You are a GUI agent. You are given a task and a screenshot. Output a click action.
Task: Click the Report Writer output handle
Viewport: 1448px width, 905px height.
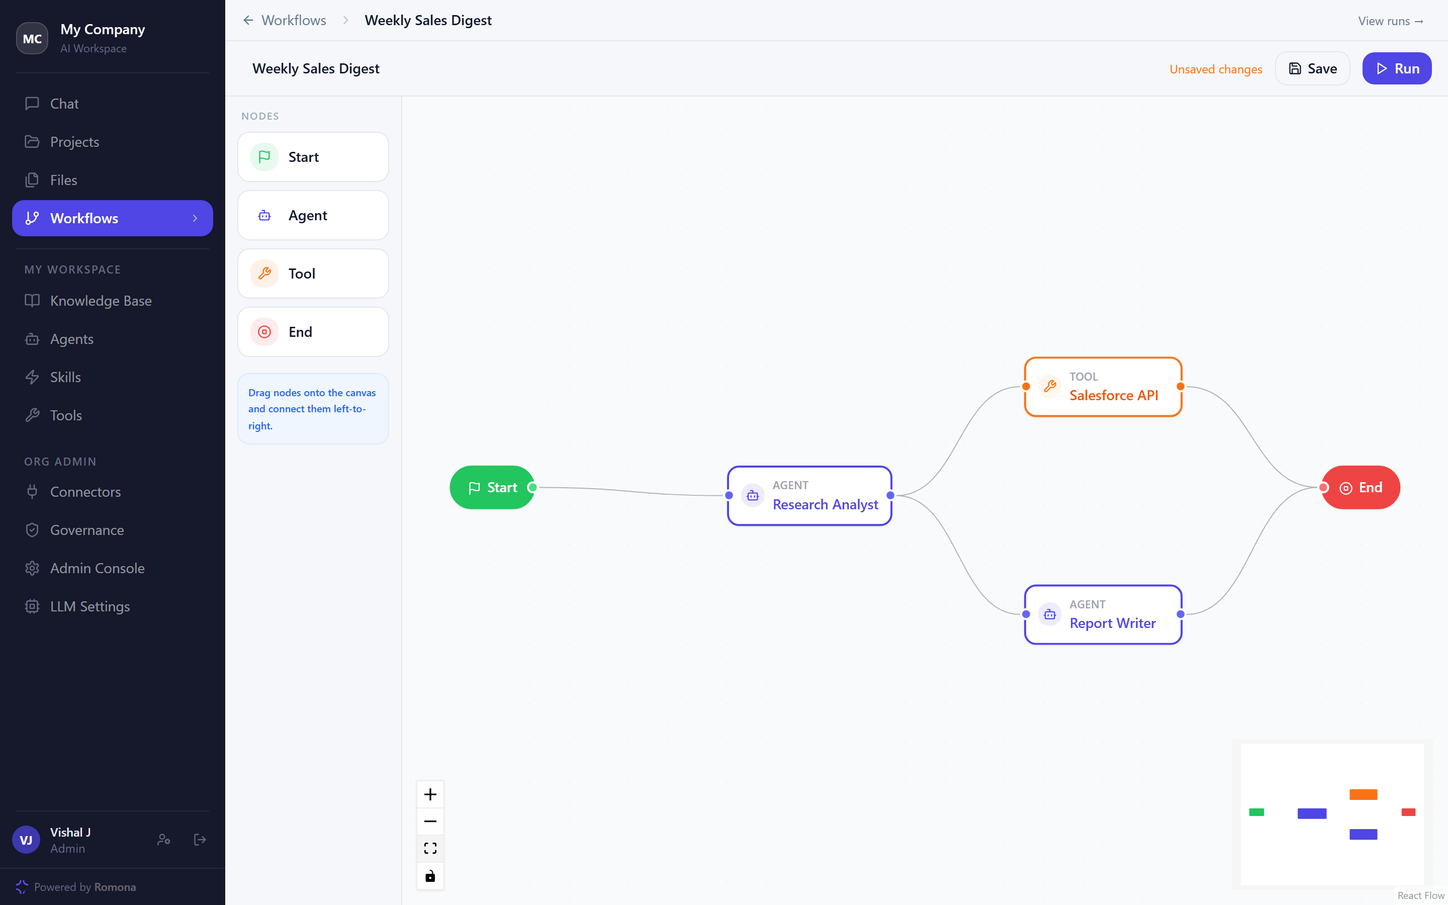[x=1181, y=614]
